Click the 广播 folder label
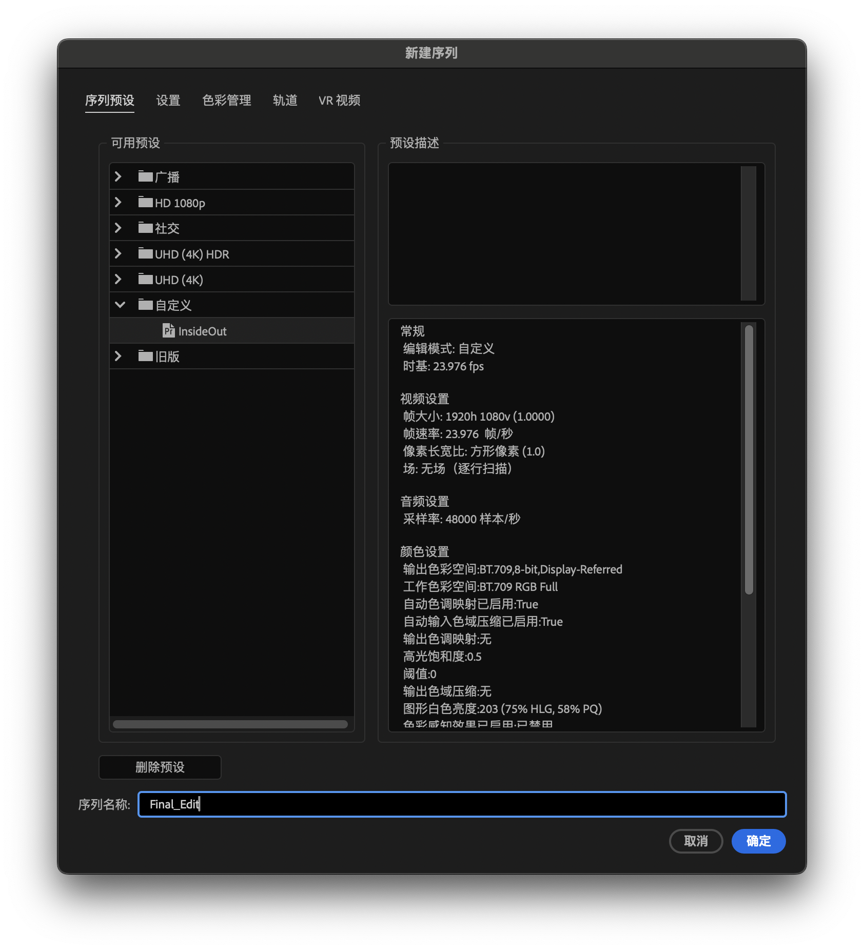Screen dimensions: 864x950 [167, 177]
